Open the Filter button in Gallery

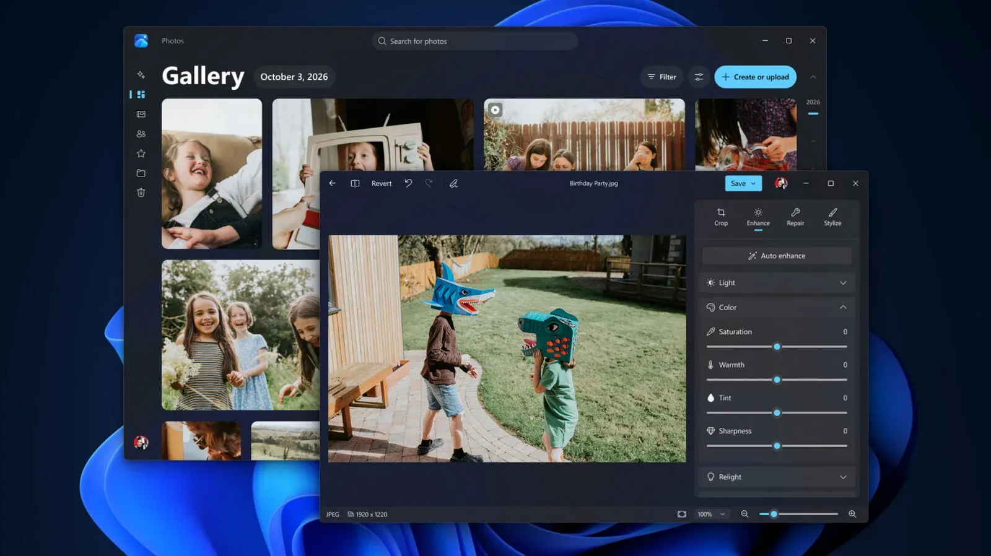point(661,77)
